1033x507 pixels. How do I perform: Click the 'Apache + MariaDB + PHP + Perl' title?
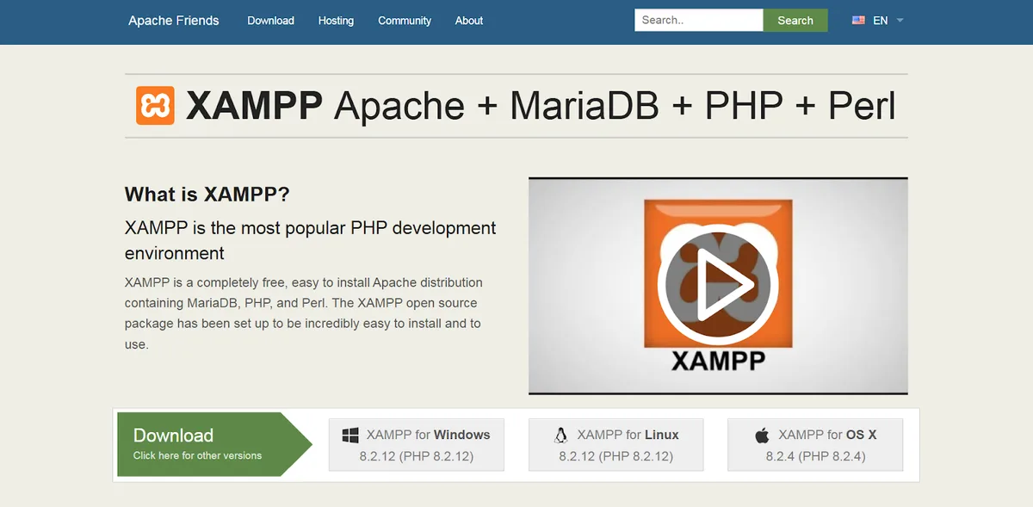click(x=615, y=105)
